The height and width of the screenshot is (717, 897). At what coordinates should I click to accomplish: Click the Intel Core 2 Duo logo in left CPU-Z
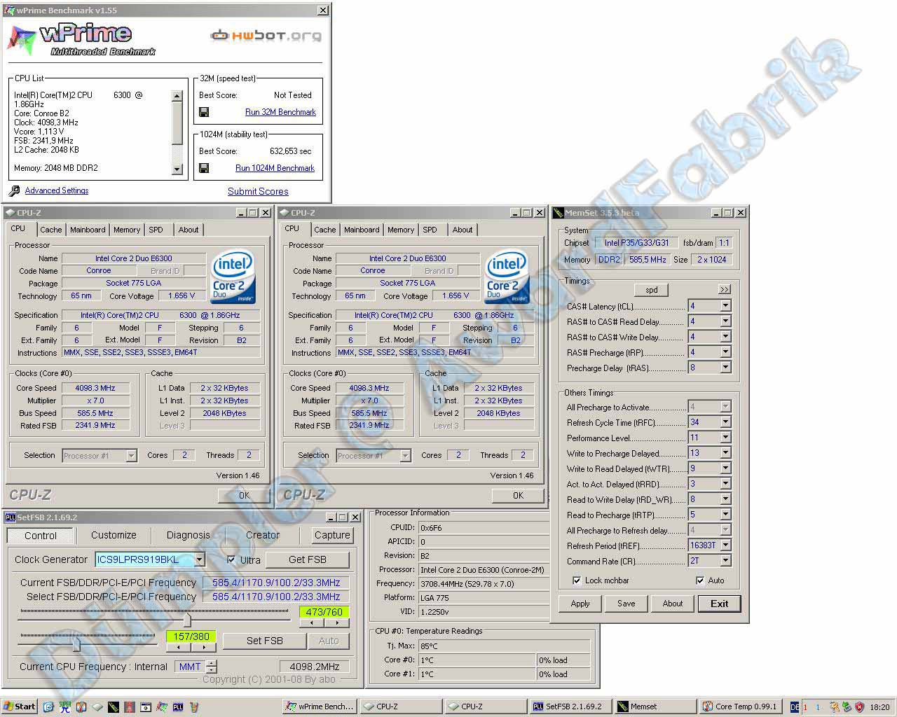click(233, 278)
